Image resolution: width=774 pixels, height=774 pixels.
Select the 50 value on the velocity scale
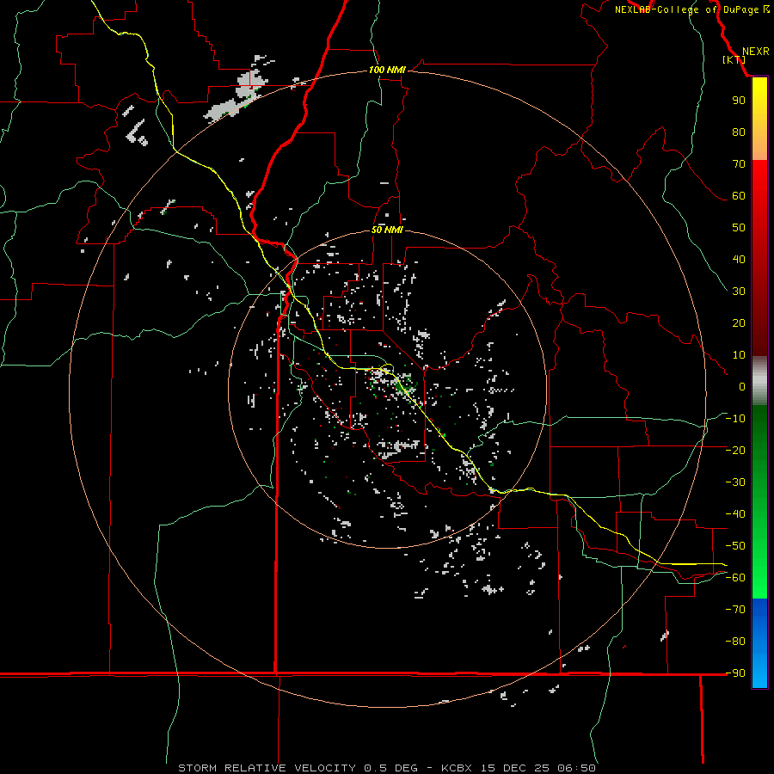739,228
